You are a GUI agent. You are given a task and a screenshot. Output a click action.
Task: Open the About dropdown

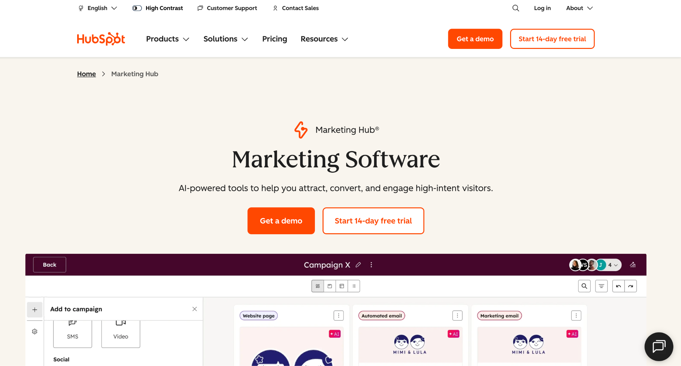tap(580, 8)
